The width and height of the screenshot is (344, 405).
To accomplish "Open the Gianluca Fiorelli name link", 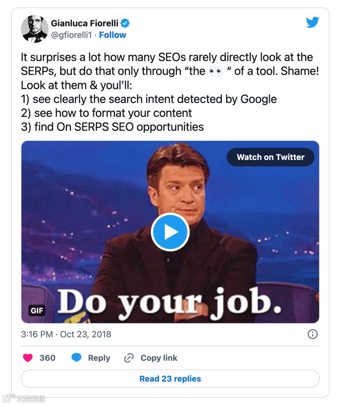I will click(85, 23).
